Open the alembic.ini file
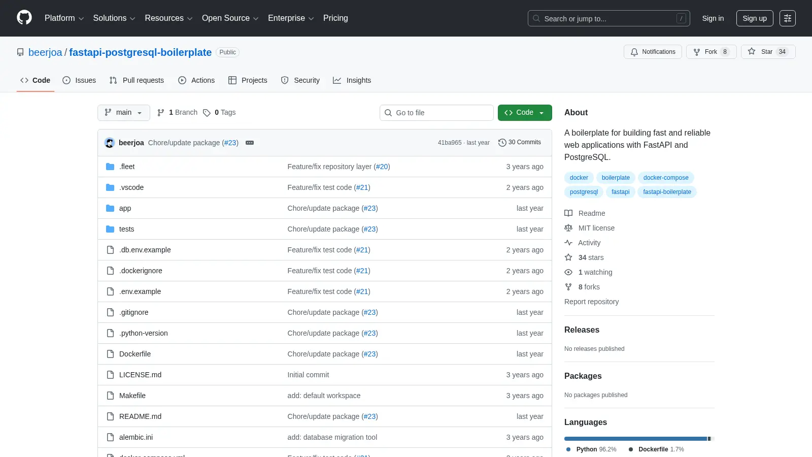The width and height of the screenshot is (812, 457). (136, 437)
